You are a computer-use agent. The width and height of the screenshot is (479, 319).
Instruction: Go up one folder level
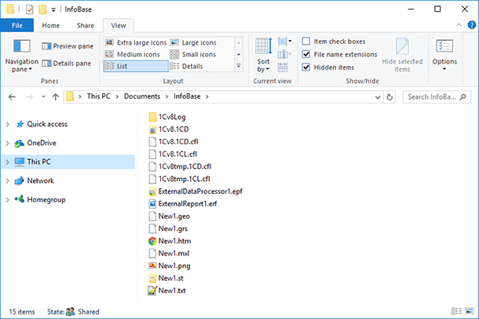click(x=55, y=97)
